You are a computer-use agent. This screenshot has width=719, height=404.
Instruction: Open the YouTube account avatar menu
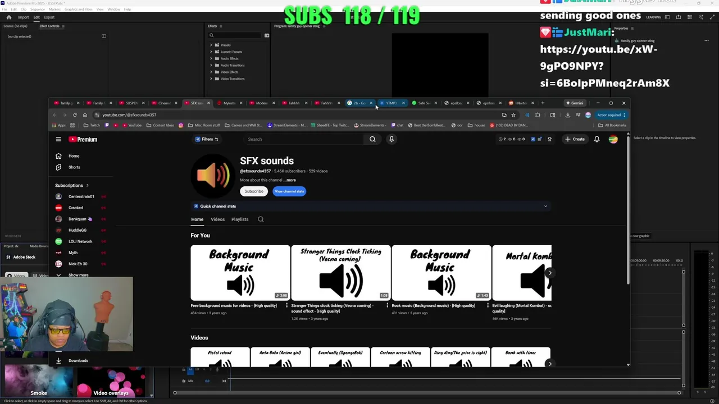[613, 139]
